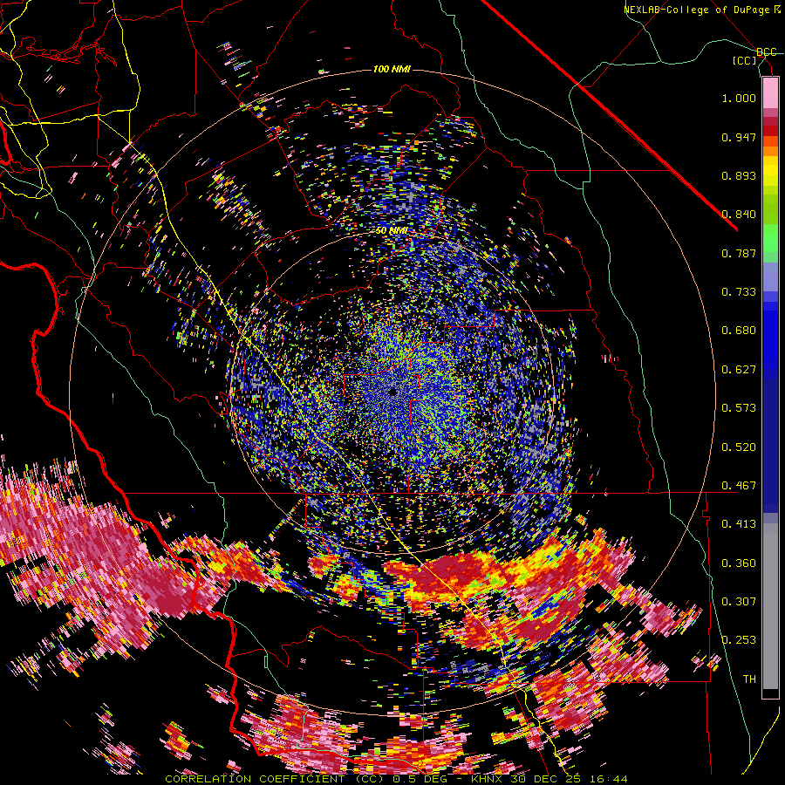Screen dimensions: 785x785
Task: Click the 0.947 scale value
Action: click(x=739, y=137)
